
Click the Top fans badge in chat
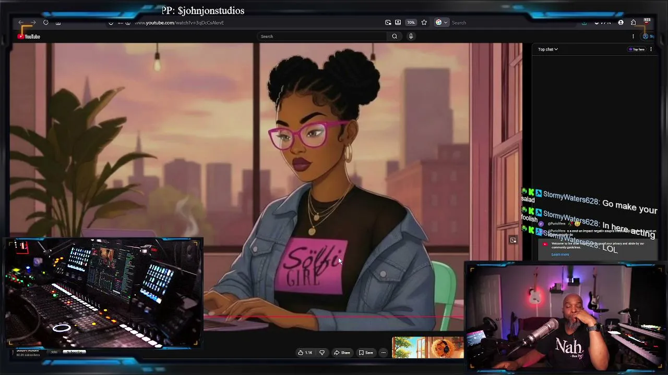[x=637, y=49]
